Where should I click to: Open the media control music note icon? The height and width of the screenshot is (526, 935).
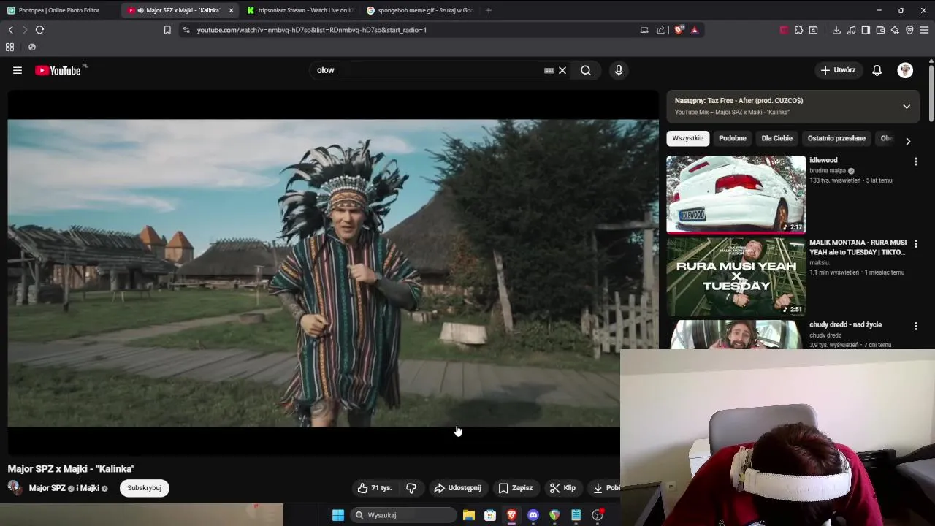pyautogui.click(x=851, y=30)
